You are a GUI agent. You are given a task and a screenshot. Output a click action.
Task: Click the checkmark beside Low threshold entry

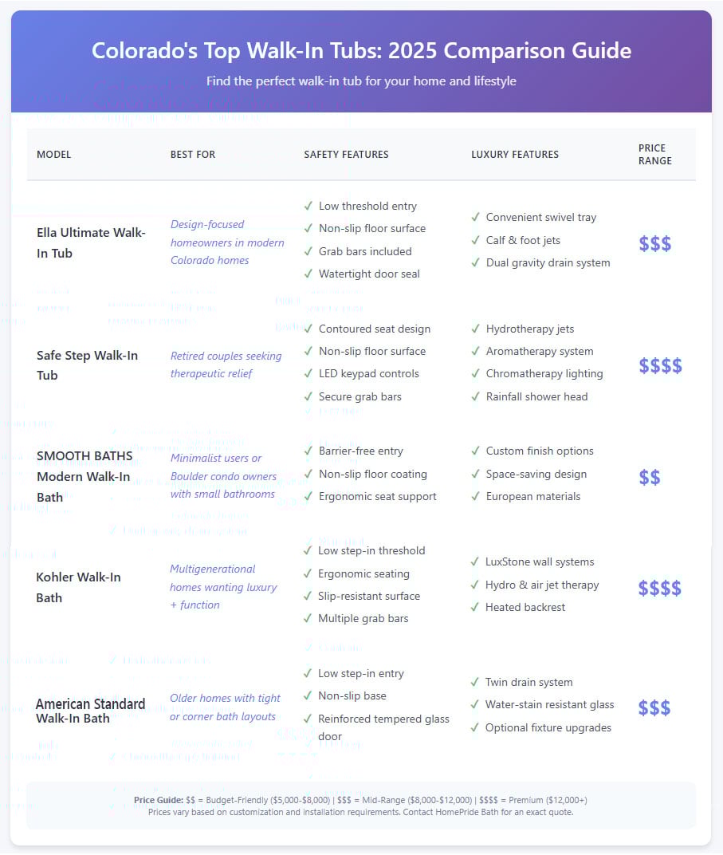pos(308,206)
